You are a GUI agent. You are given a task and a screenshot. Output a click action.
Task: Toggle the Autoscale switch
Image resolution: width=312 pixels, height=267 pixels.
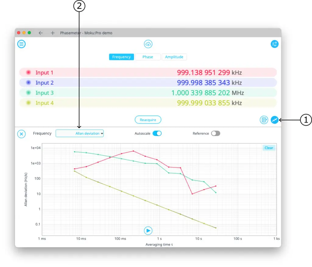pyautogui.click(x=157, y=133)
